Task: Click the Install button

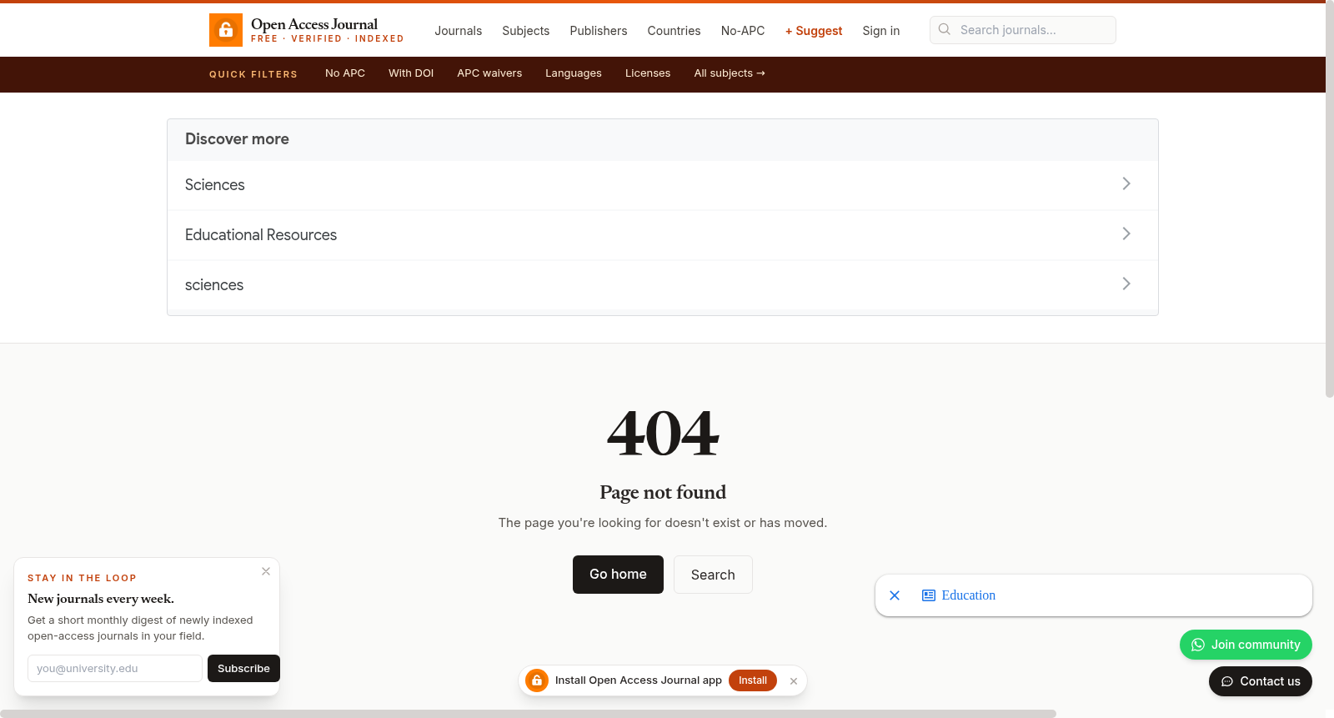Action: 753,680
